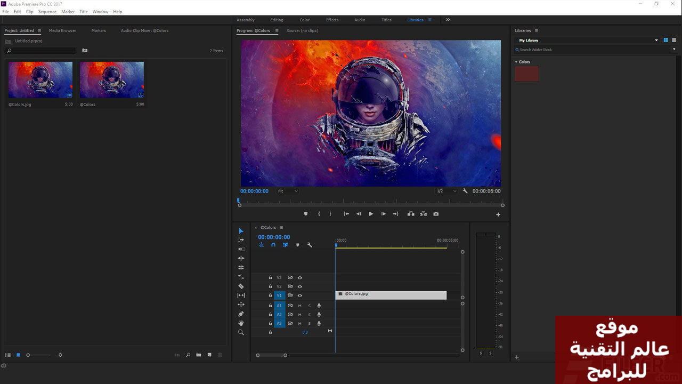682x384 pixels.
Task: Open the Sequence menu
Action: [x=47, y=12]
